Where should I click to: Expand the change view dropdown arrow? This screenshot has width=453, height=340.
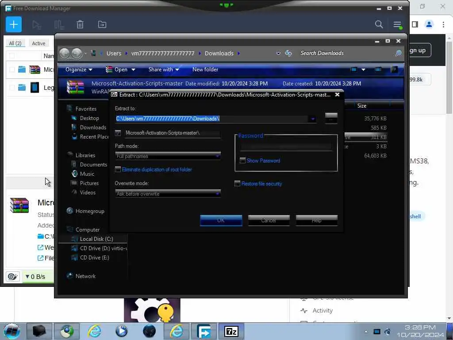pos(364,70)
